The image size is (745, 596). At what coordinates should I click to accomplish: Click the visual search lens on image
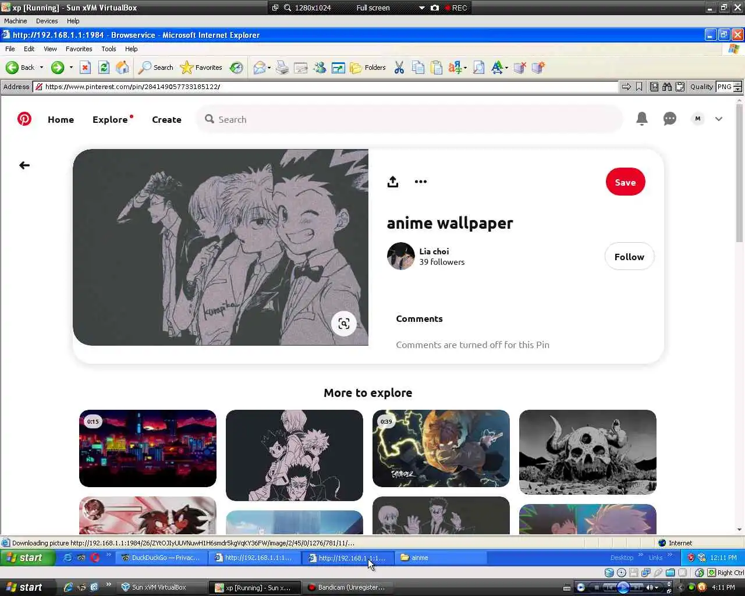tap(344, 324)
